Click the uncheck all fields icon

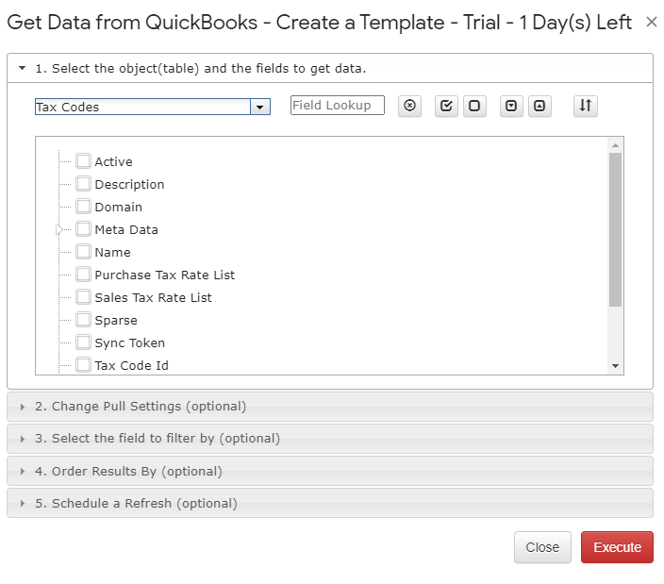[x=474, y=106]
